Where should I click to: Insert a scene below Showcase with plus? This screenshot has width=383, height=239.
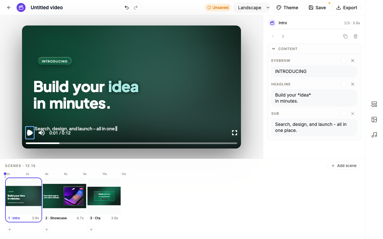pos(47,229)
